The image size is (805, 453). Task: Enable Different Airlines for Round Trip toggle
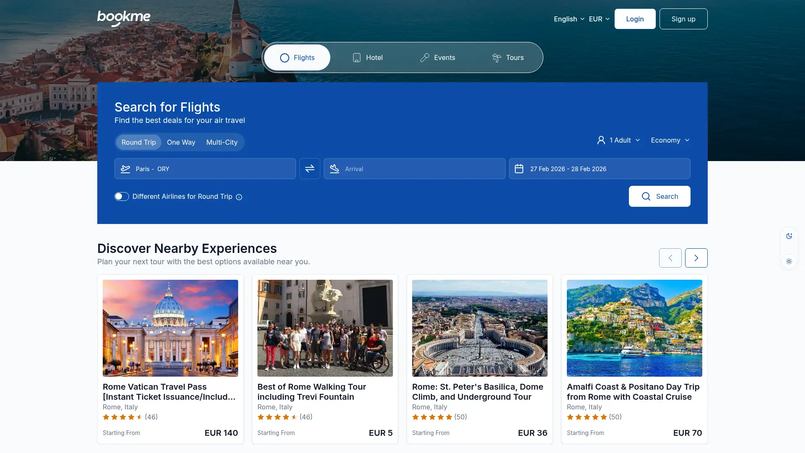[x=122, y=197]
